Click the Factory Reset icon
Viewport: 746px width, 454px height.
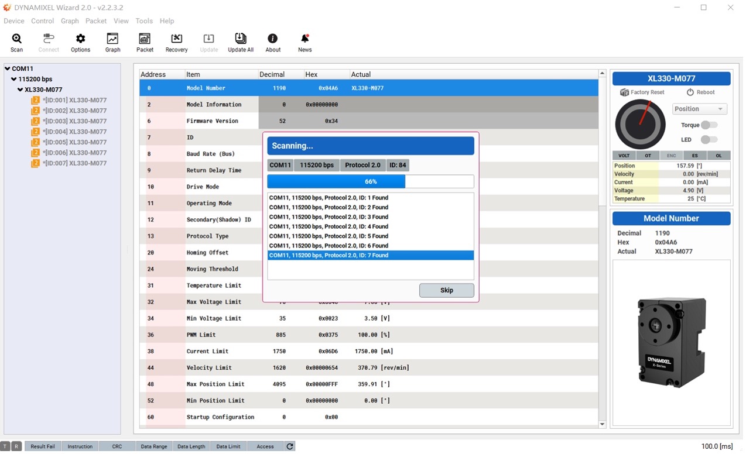point(624,92)
